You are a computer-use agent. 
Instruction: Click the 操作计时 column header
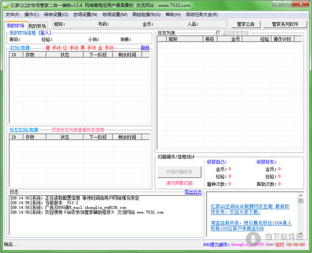(282, 39)
